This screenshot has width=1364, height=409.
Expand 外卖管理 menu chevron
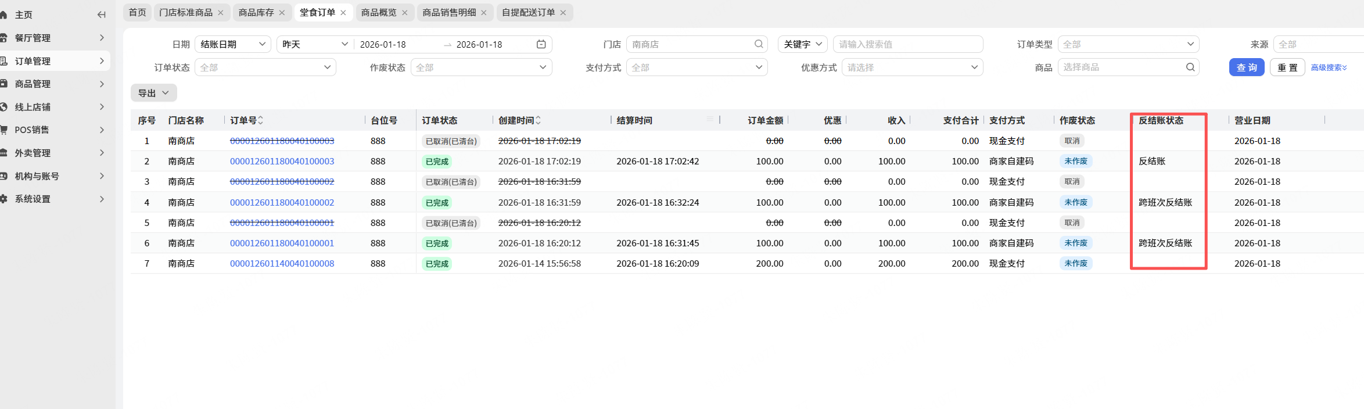tap(102, 153)
